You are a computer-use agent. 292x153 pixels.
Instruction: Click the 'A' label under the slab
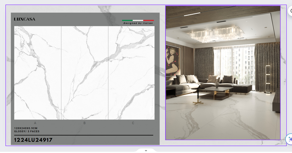(x=35, y=123)
